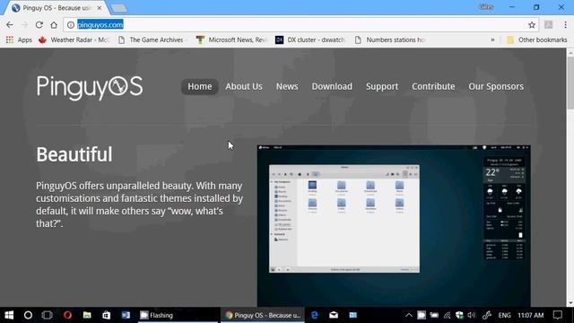
Task: Open the Windows Start menu
Action: (x=9, y=315)
